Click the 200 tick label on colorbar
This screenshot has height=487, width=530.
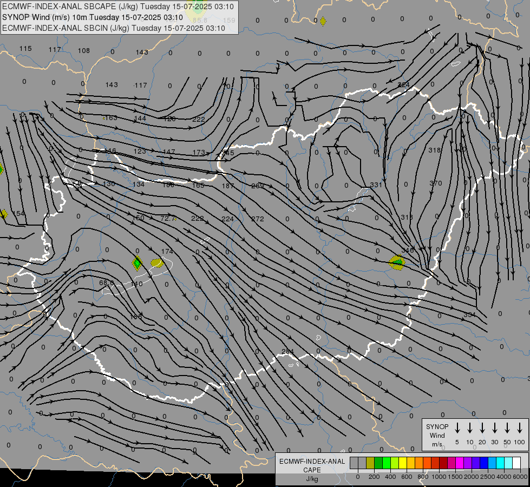pos(374,477)
